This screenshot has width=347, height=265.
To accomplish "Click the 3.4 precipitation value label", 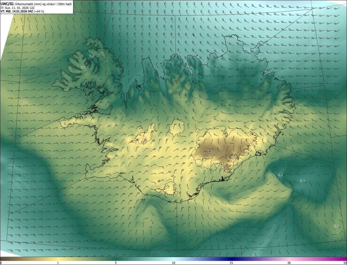I will [x=83, y=67].
